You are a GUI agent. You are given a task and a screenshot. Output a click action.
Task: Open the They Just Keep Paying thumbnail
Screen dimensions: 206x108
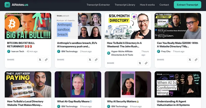[x=28, y=84]
